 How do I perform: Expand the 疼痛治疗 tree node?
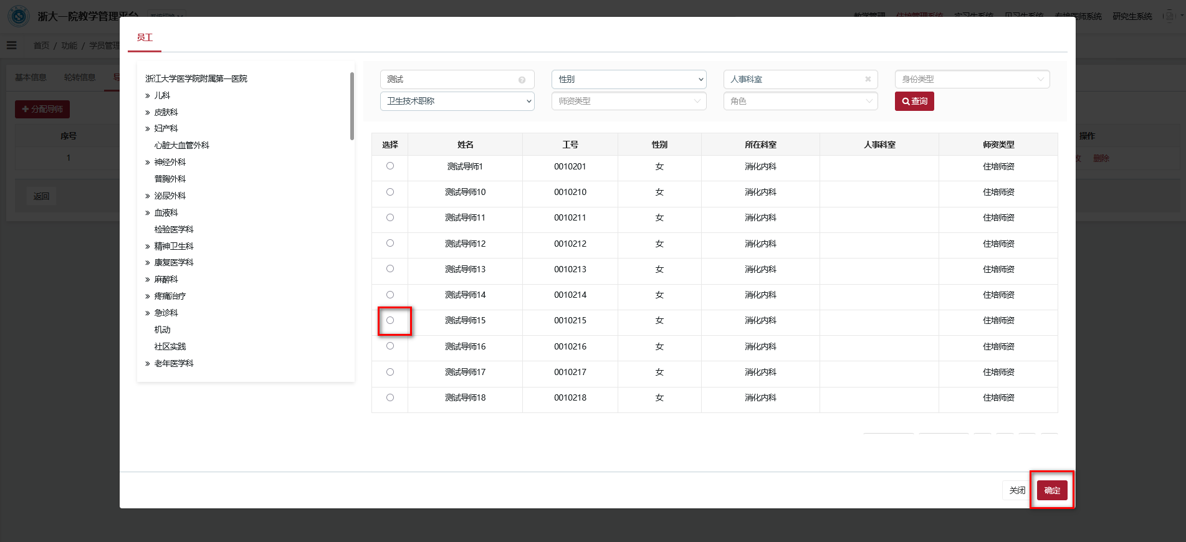[x=148, y=297]
